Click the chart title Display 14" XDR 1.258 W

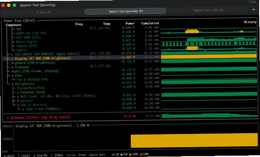(x=52, y=126)
